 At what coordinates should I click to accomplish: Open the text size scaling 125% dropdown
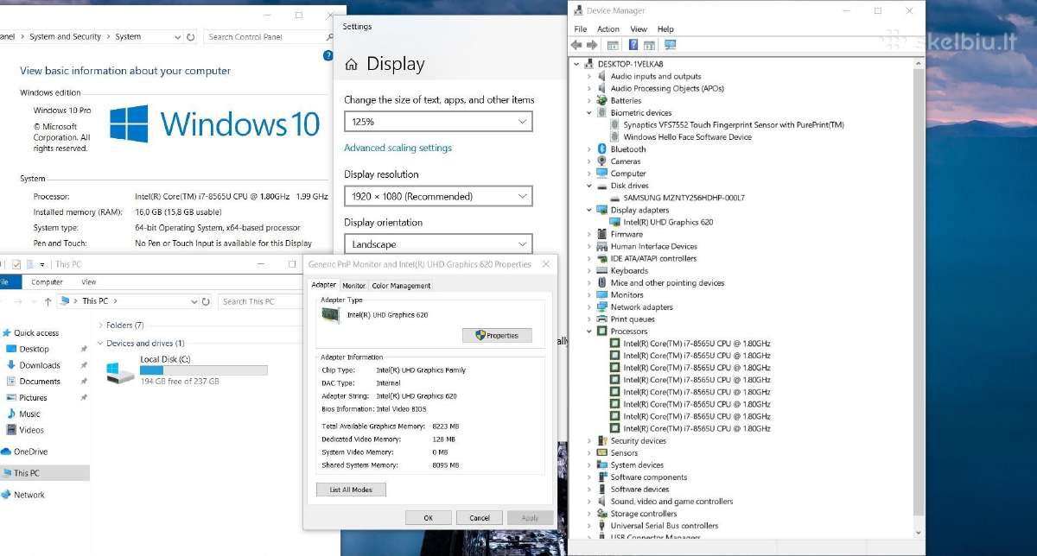click(x=438, y=122)
